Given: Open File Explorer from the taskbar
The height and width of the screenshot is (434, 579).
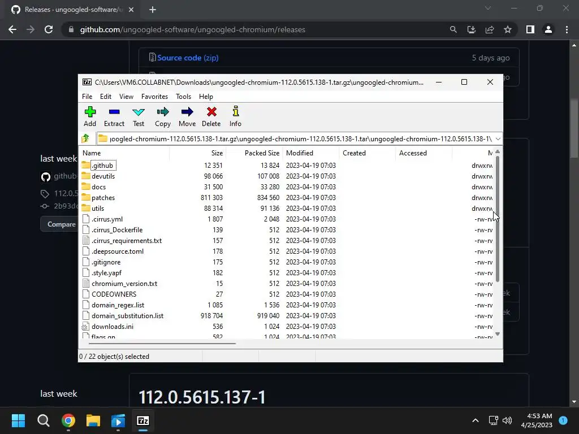Looking at the screenshot, I should click(x=93, y=420).
